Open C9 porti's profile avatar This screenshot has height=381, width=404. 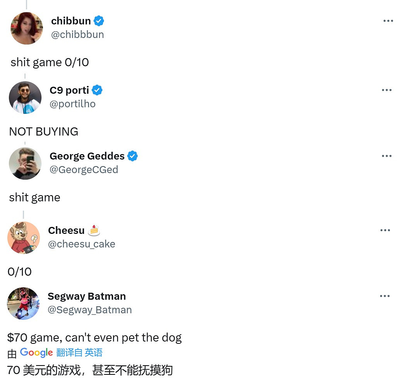pyautogui.click(x=25, y=98)
